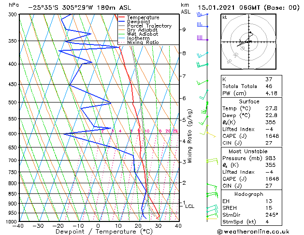
Task: Click the EH value 13
Action: (x=269, y=201)
